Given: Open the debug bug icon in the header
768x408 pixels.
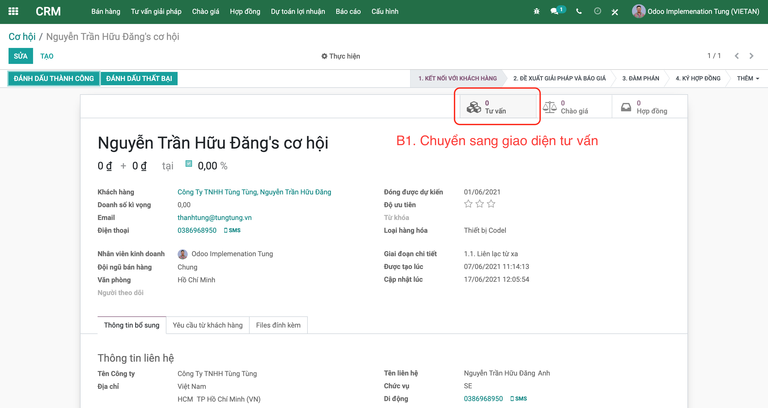Looking at the screenshot, I should (536, 11).
